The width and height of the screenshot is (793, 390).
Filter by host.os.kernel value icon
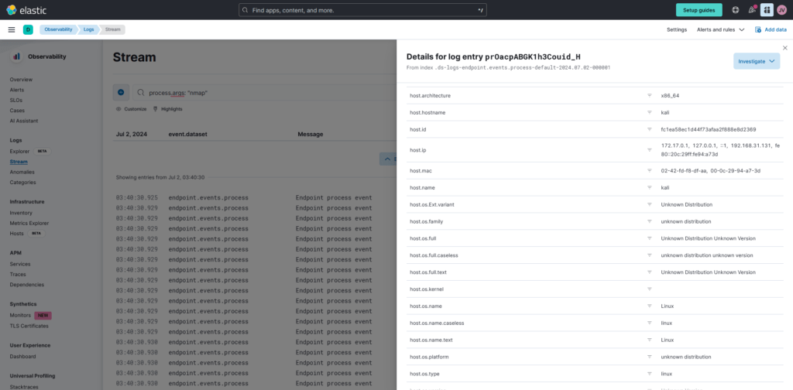pyautogui.click(x=650, y=289)
